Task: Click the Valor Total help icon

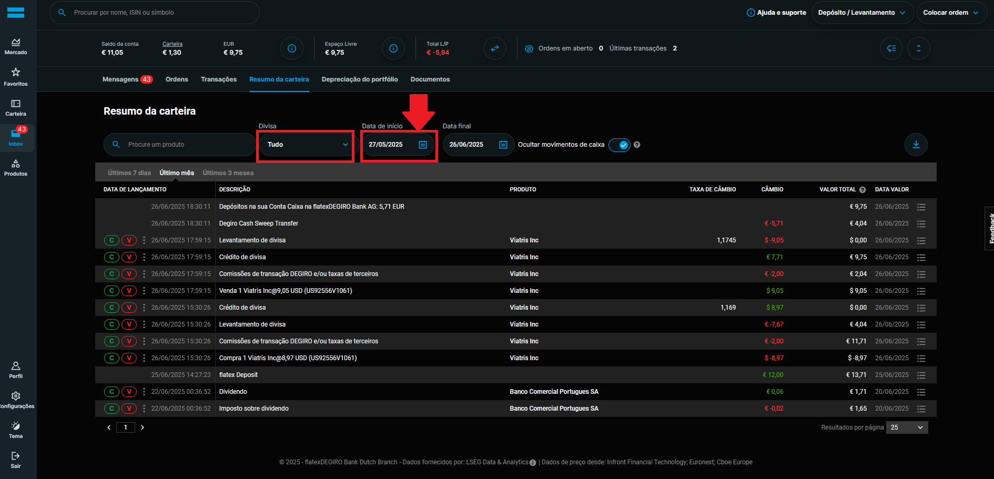Action: click(863, 190)
